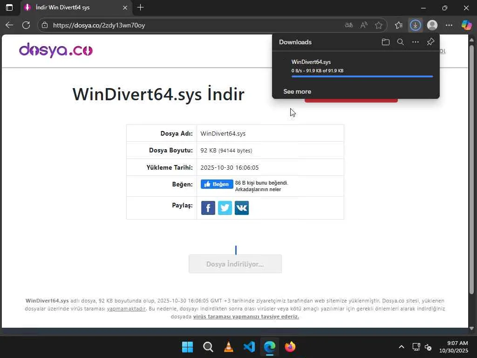The image size is (477, 358).
Task: Click the page vertical scrollbar
Action: (471, 170)
